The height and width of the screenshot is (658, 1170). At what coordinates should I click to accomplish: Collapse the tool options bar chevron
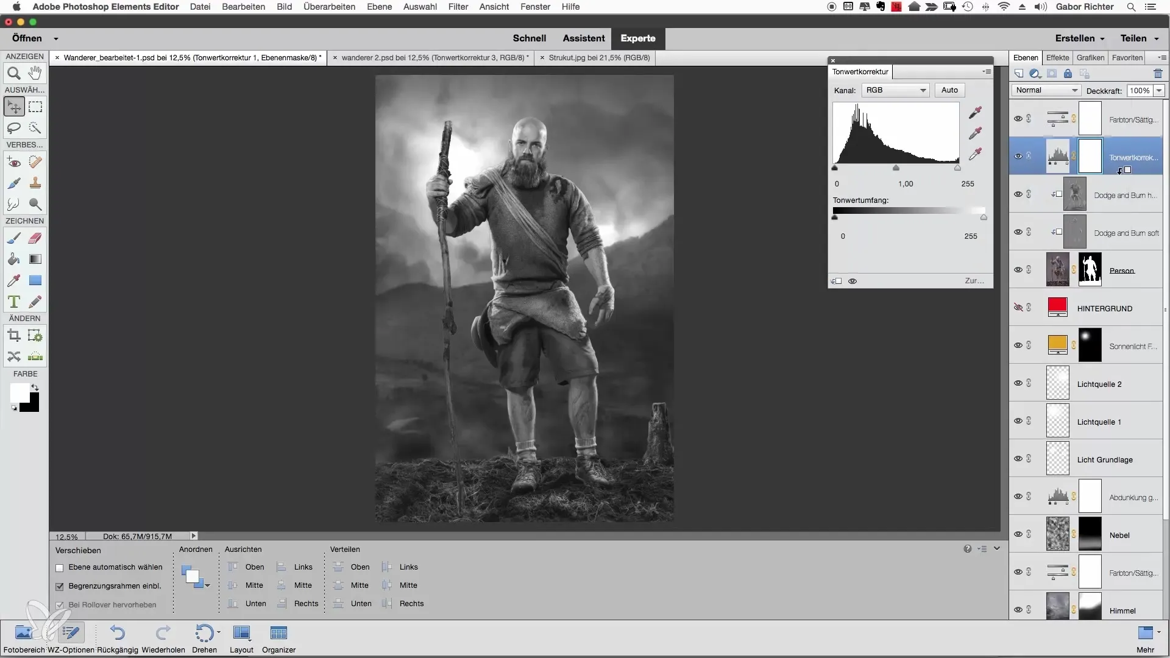tap(997, 548)
